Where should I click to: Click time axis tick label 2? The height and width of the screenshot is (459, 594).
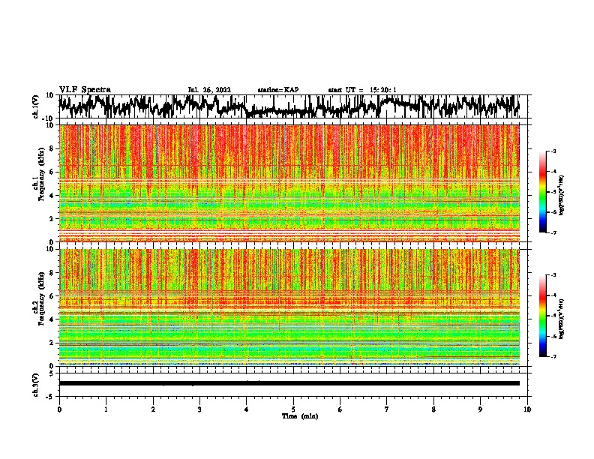[153, 409]
